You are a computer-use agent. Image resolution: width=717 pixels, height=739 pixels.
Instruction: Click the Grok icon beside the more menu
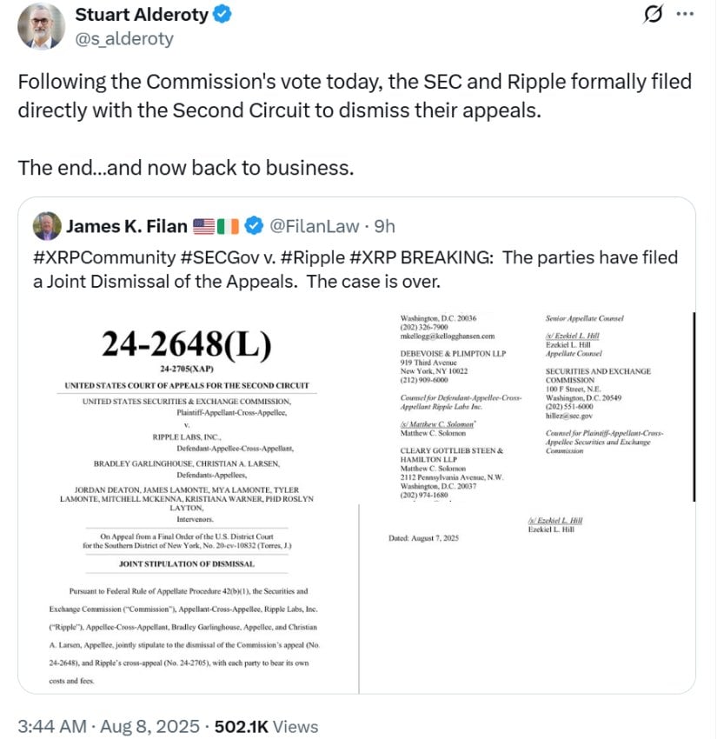click(653, 14)
